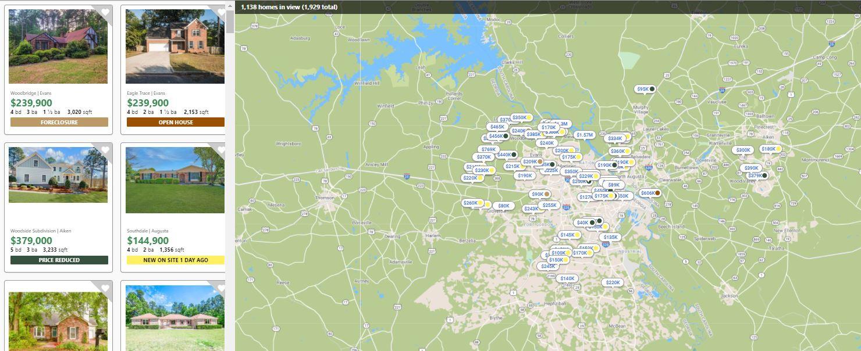861x351 pixels.
Task: Open the Eagle Trace listing photo
Action: (175, 46)
